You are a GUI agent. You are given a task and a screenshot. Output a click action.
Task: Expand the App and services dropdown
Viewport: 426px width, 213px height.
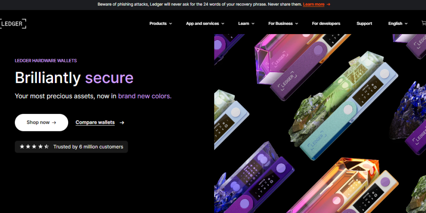point(205,23)
